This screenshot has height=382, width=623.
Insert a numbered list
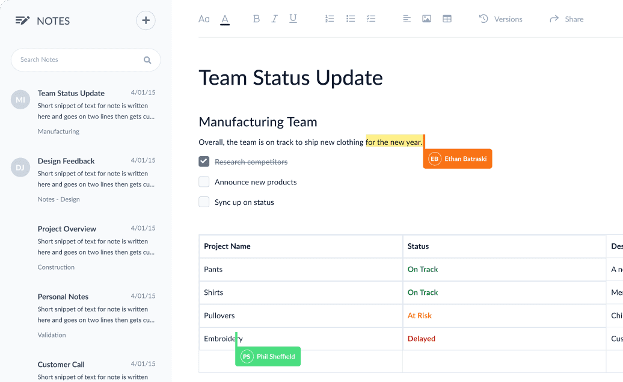point(330,19)
